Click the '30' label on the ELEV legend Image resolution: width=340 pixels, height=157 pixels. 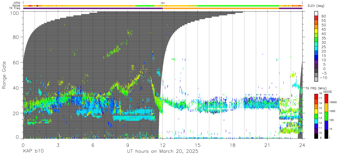pyautogui.click(x=324, y=43)
